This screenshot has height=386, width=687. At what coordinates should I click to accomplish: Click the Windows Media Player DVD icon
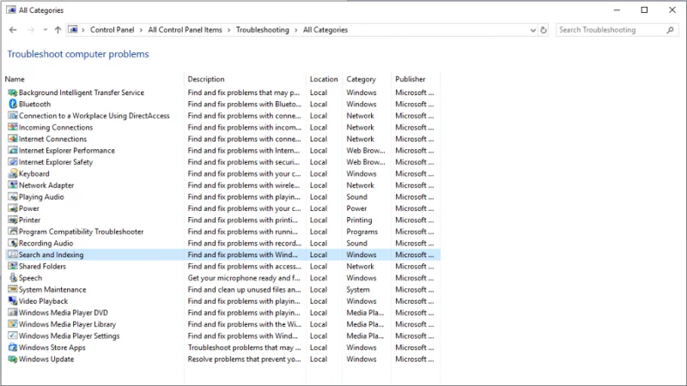13,312
